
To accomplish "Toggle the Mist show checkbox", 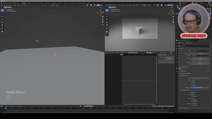I will click(x=192, y=82).
